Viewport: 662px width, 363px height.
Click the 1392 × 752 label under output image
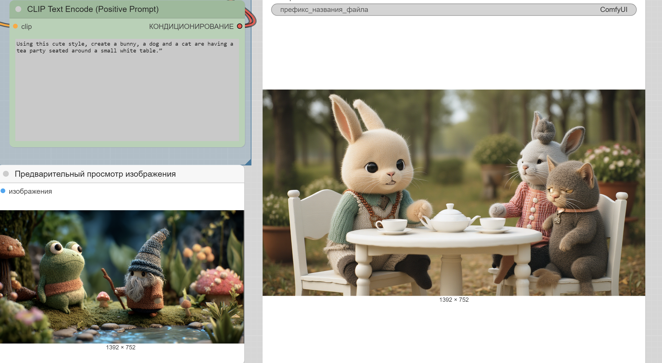[454, 300]
